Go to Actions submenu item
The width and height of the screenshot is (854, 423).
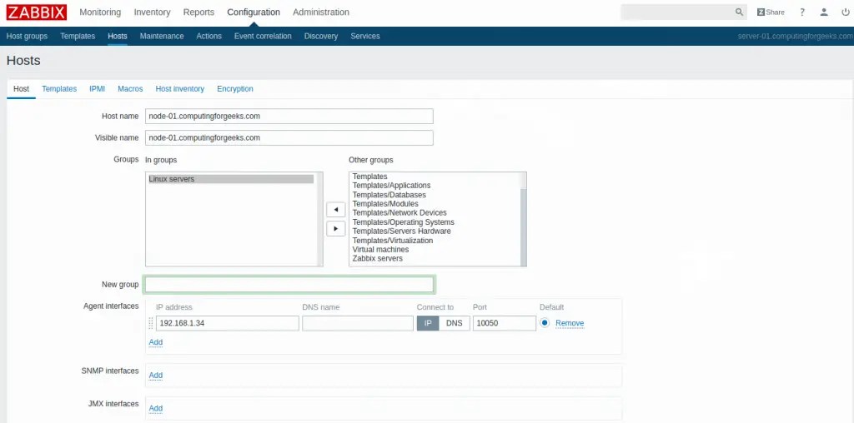point(209,36)
